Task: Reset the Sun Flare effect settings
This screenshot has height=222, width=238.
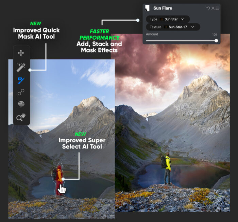Action: (208, 8)
